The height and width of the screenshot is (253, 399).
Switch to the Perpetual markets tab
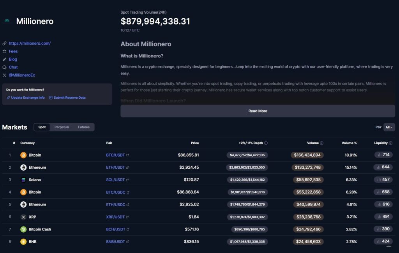click(62, 127)
